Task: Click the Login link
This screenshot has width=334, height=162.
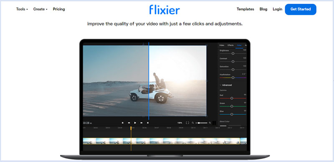Action: click(x=277, y=9)
